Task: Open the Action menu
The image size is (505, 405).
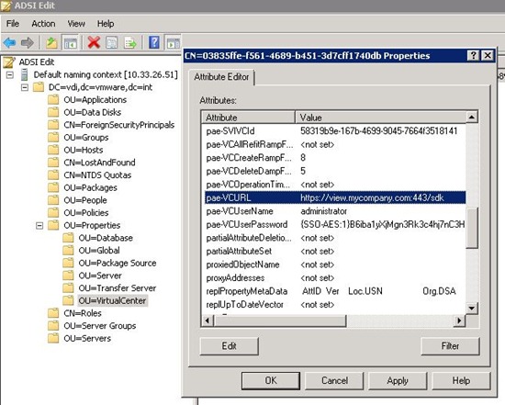Action: 43,24
